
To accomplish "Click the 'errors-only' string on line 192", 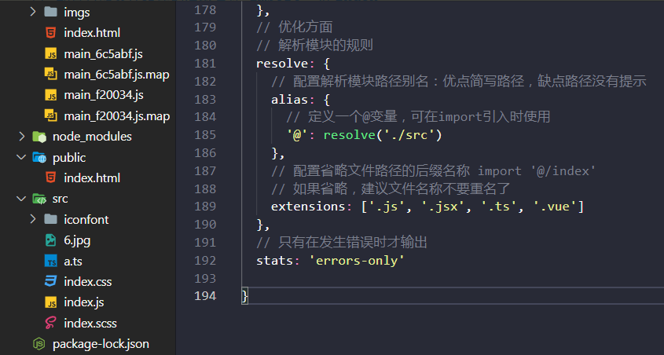I will click(x=357, y=260).
